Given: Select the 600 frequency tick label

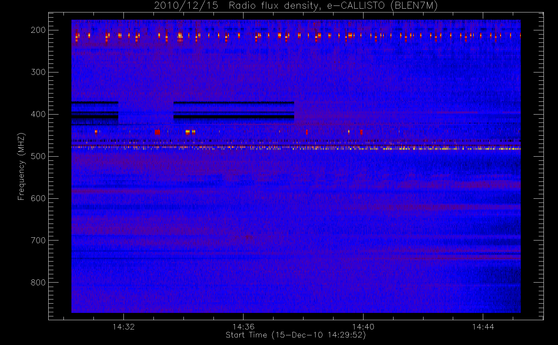Looking at the screenshot, I should 38,198.
